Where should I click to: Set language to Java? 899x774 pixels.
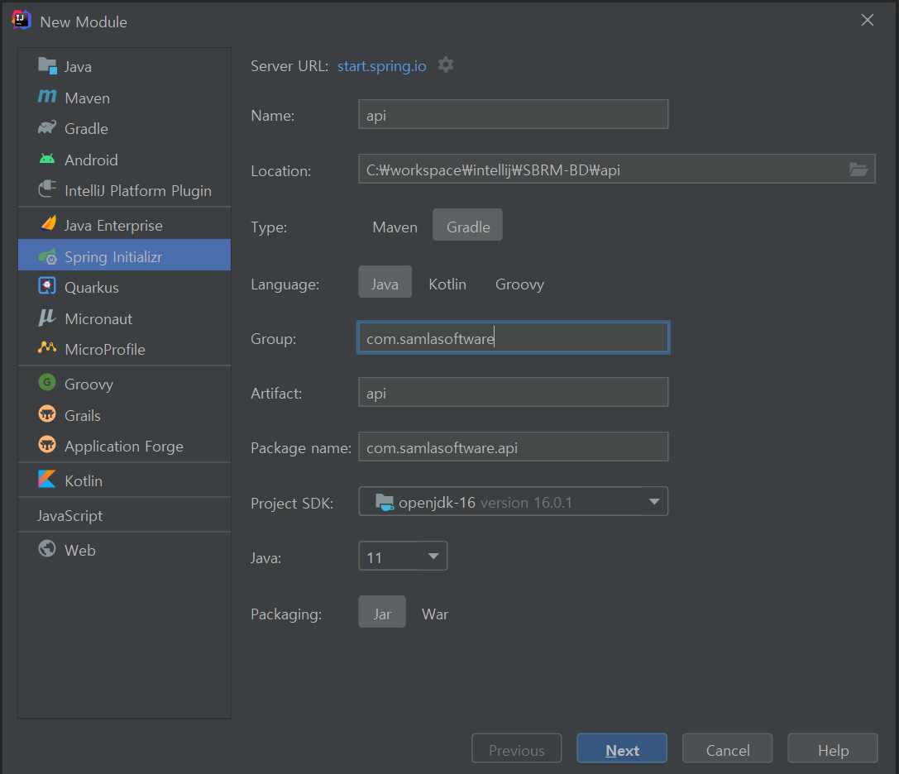(x=385, y=281)
